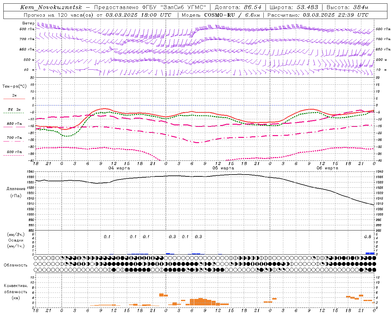The image size is (392, 313).
Task: Click the 05 марта date label
Action: [x=223, y=168]
